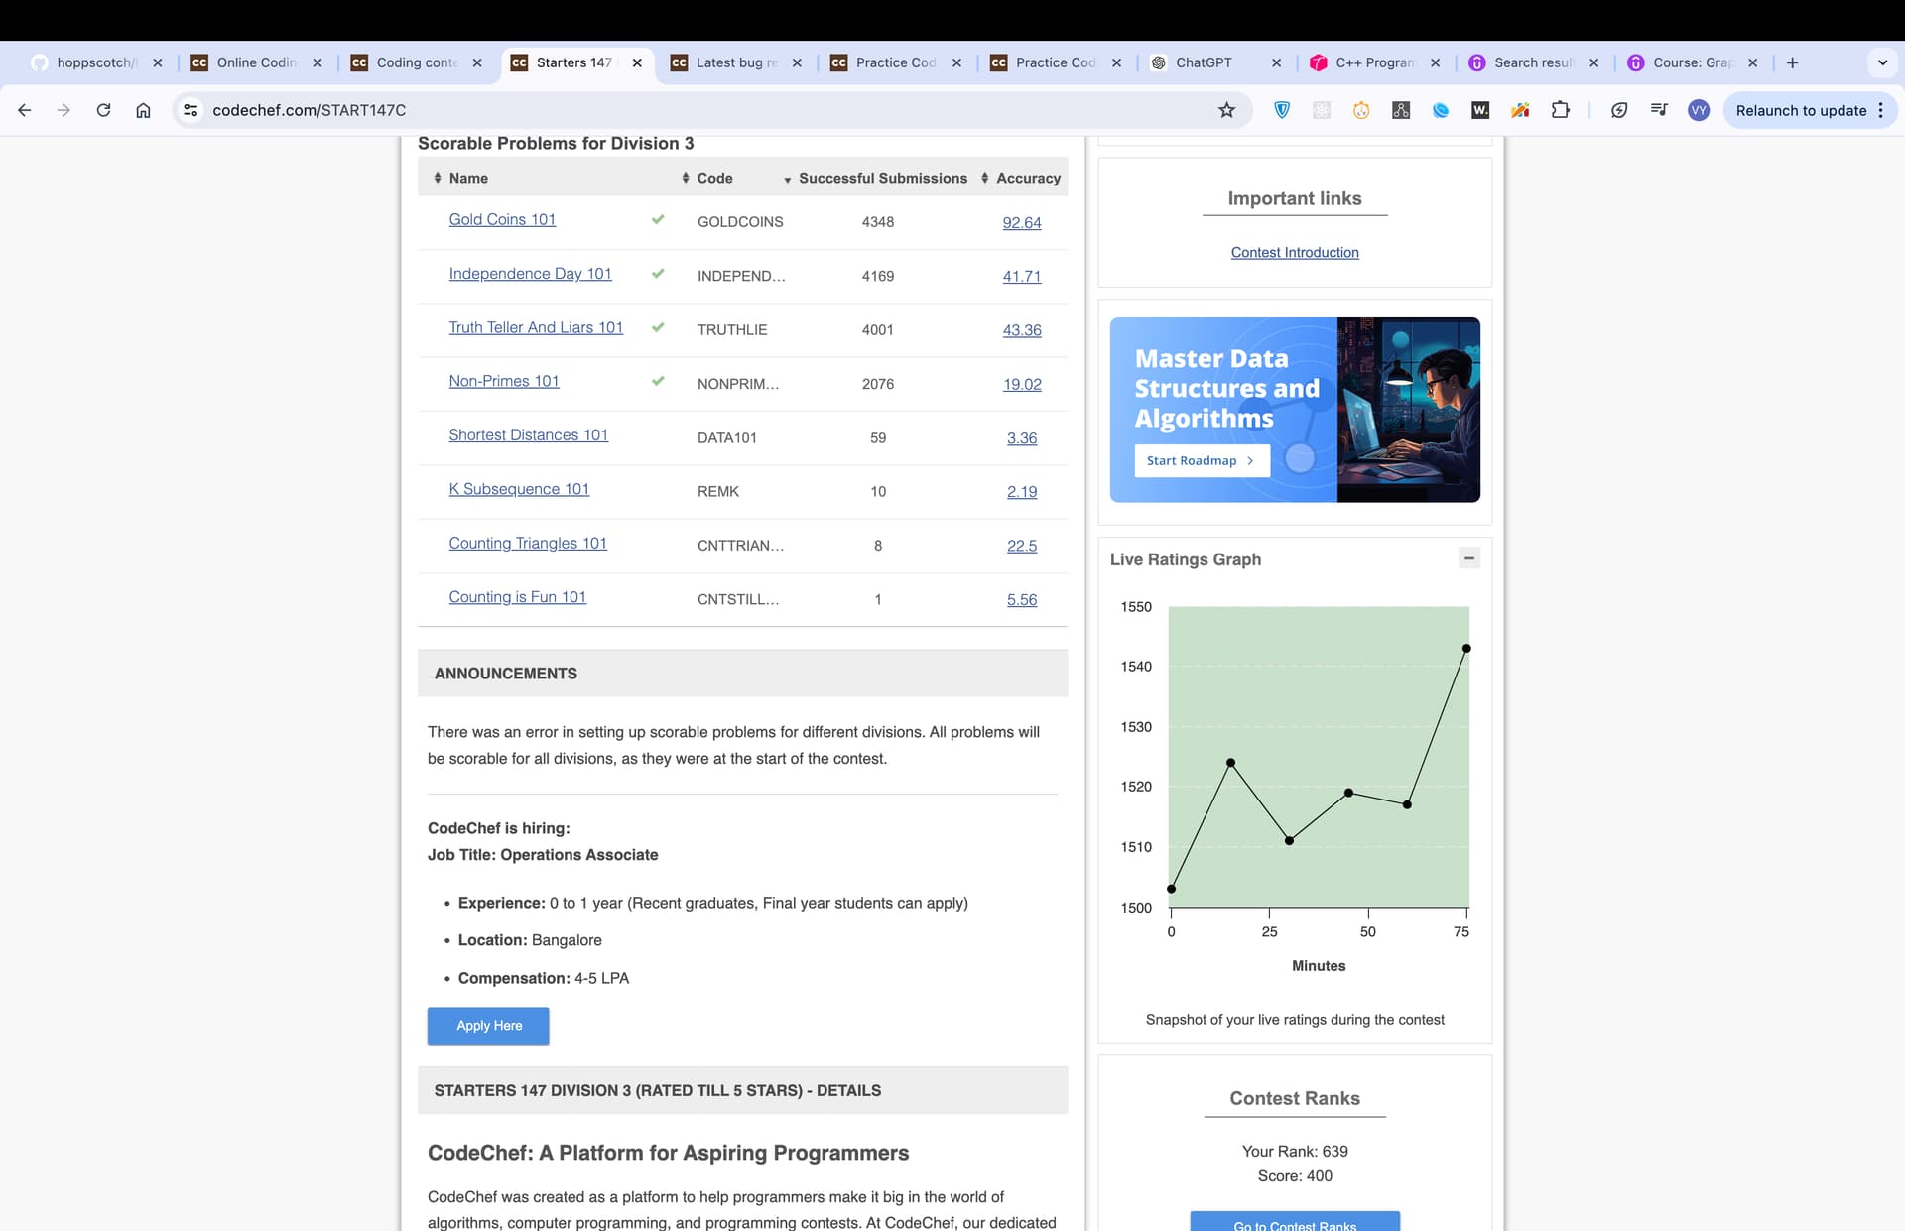Open the Brave Shields icon
The image size is (1905, 1231).
point(1281,110)
